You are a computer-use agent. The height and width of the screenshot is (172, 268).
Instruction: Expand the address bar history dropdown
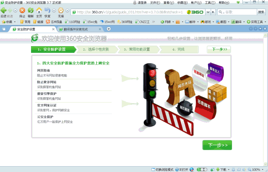pos(208,12)
